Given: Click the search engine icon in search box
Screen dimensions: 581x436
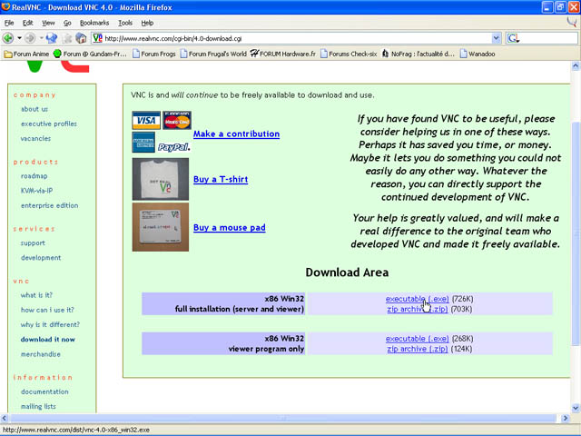Looking at the screenshot, I should [x=514, y=38].
